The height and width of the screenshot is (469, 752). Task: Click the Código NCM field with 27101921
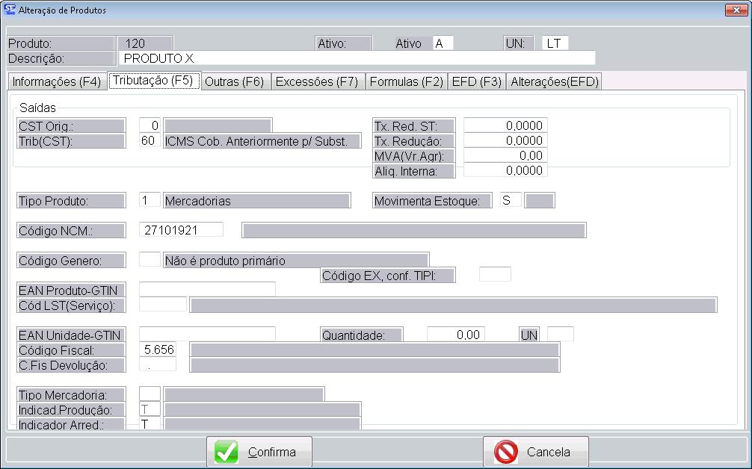pos(181,230)
